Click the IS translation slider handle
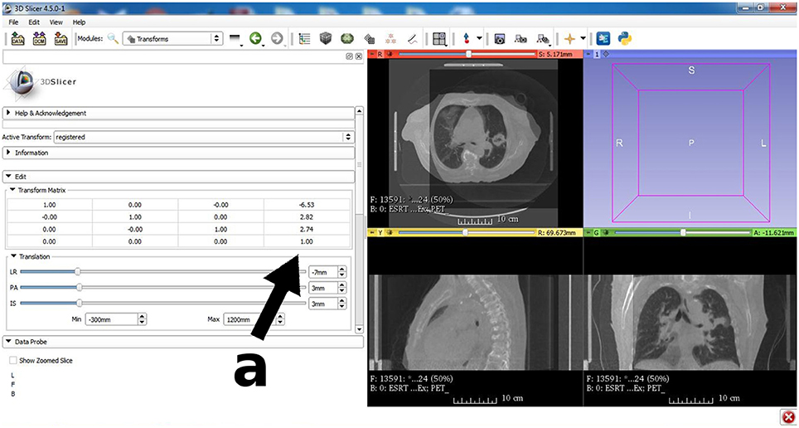Viewport: 799px width, 428px height. coord(79,303)
